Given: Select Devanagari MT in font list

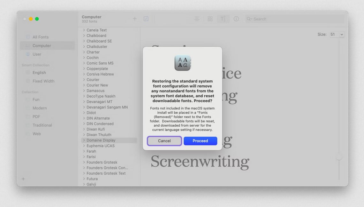Looking at the screenshot, I should tap(99, 102).
